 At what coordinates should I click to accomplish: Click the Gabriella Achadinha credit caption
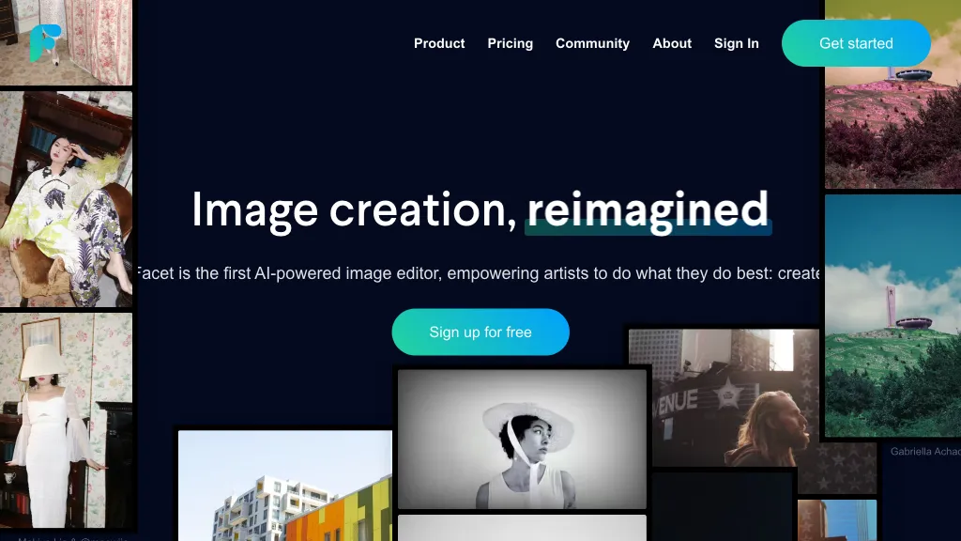[925, 452]
